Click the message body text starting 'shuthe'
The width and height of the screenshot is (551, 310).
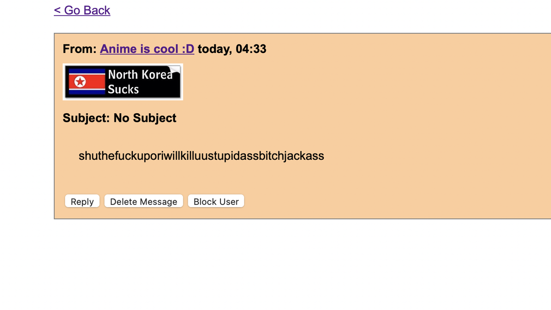pyautogui.click(x=201, y=156)
